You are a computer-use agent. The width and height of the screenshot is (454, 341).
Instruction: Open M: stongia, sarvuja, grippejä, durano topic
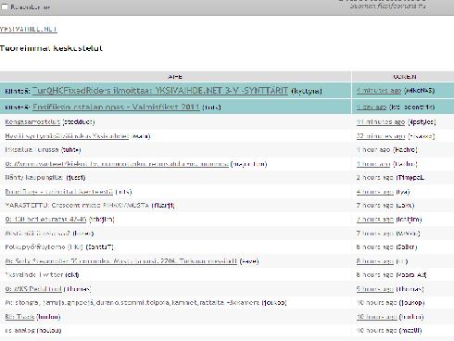(x=132, y=303)
